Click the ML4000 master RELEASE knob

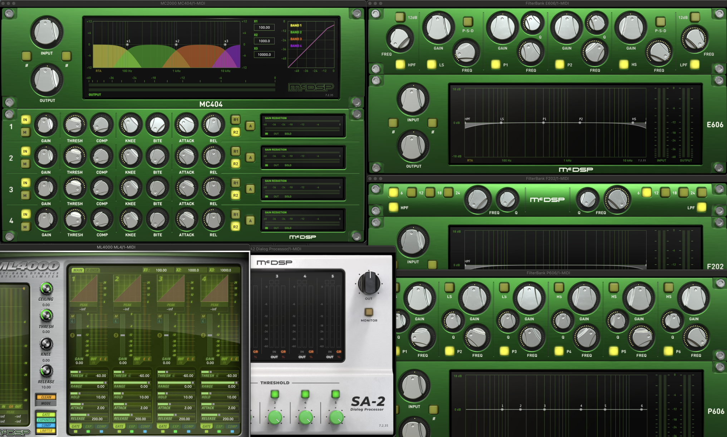click(x=46, y=371)
